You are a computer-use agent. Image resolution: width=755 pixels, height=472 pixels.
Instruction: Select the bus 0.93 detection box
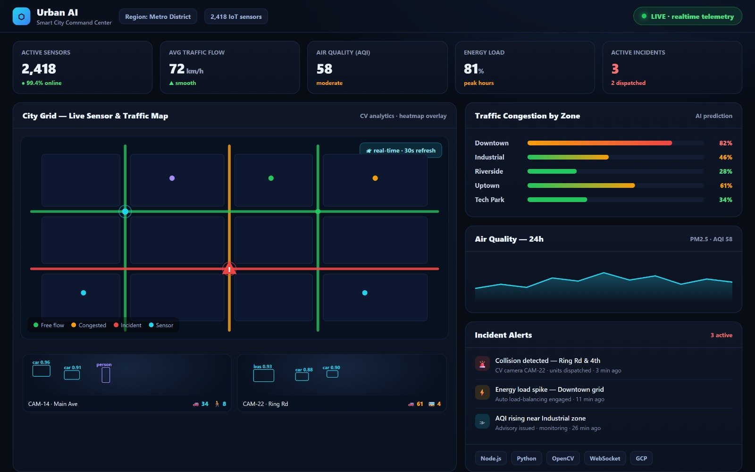point(264,375)
